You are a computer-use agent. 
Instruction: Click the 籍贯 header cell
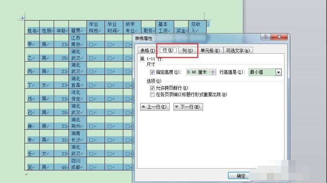tap(78, 27)
